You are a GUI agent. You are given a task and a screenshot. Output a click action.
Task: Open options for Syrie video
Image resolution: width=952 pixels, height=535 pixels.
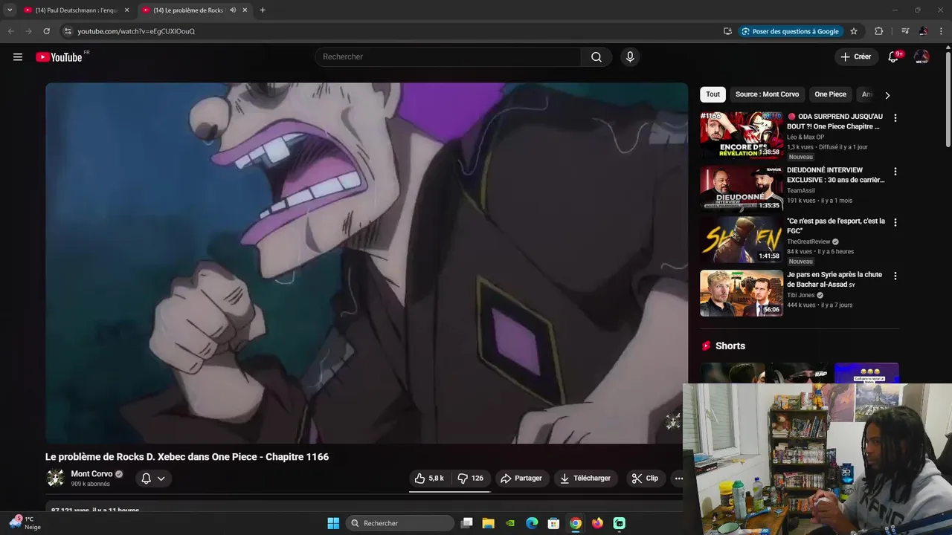pyautogui.click(x=895, y=276)
